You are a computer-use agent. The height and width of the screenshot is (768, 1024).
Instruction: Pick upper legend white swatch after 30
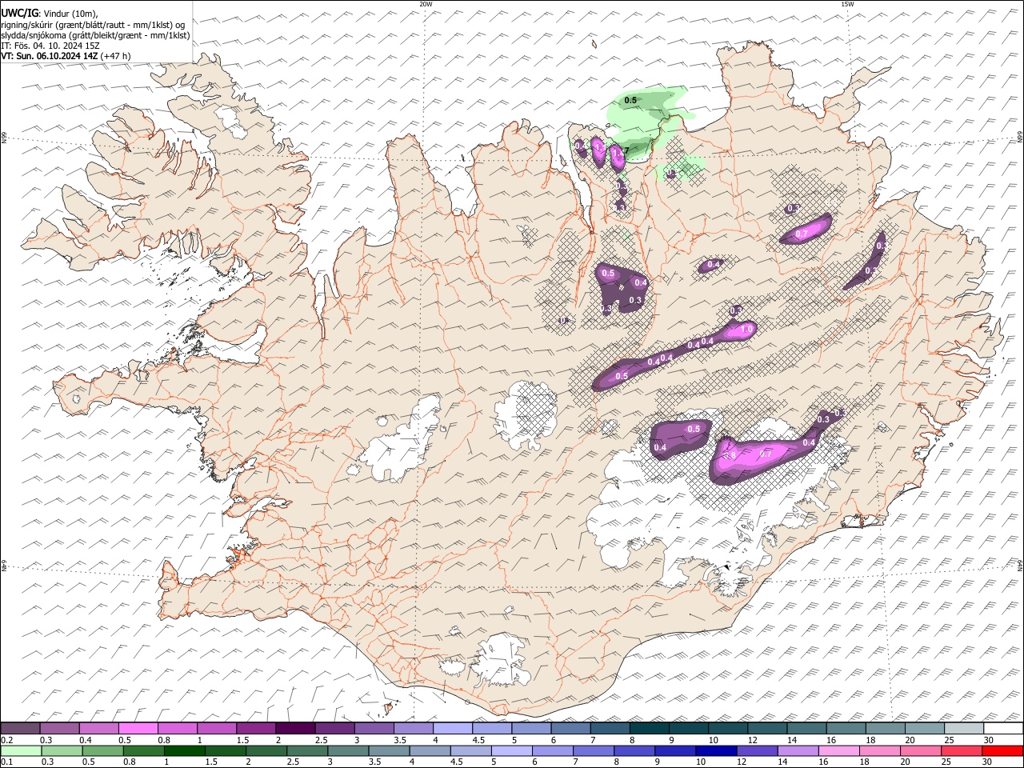pyautogui.click(x=1003, y=729)
